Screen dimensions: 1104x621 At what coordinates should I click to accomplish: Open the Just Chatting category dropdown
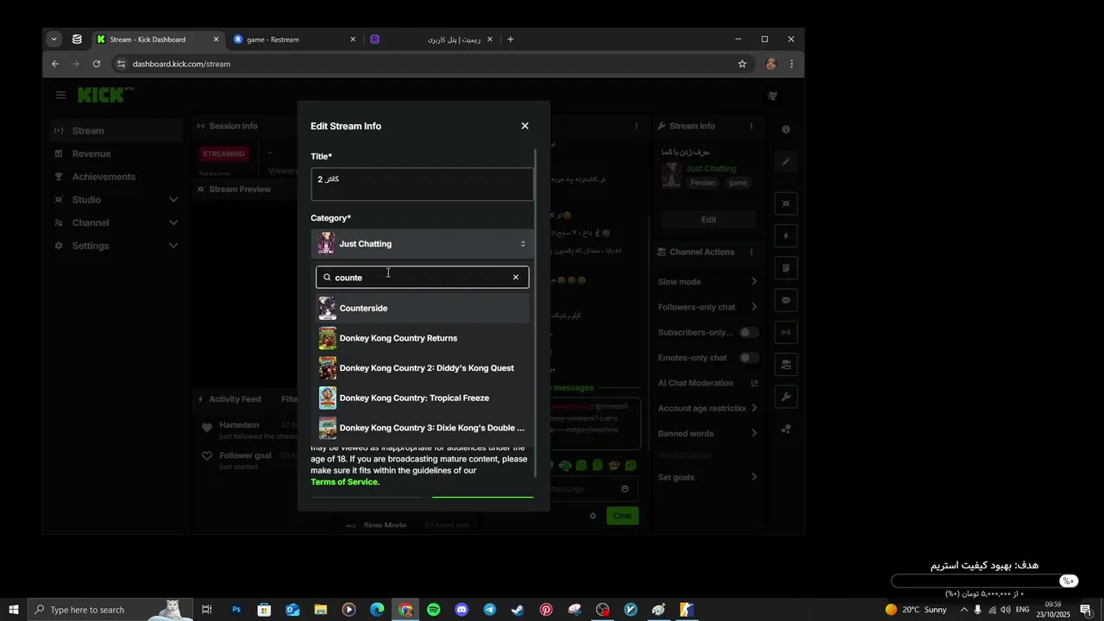coord(423,244)
